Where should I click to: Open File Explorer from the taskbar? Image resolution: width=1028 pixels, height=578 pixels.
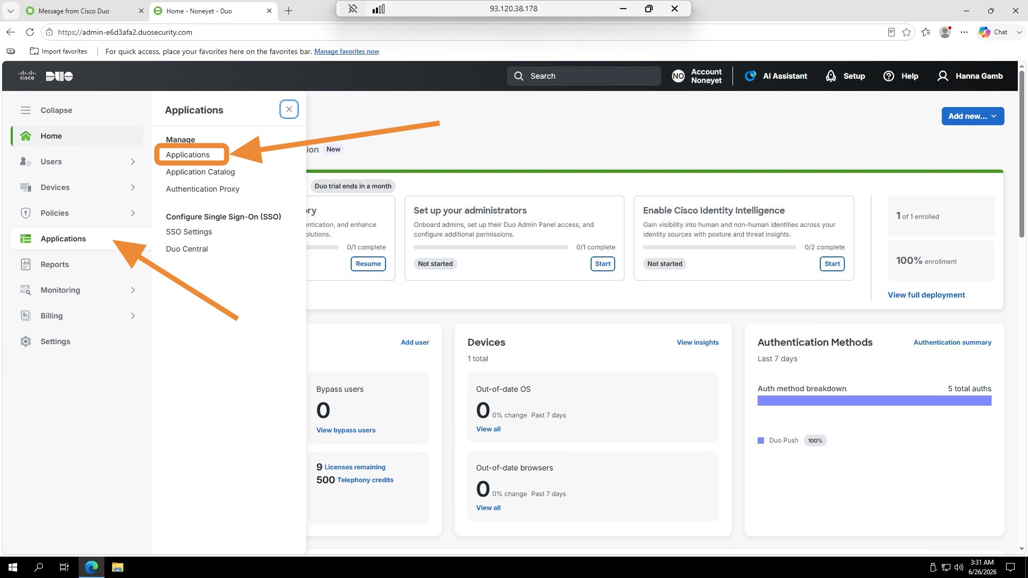[x=118, y=567]
